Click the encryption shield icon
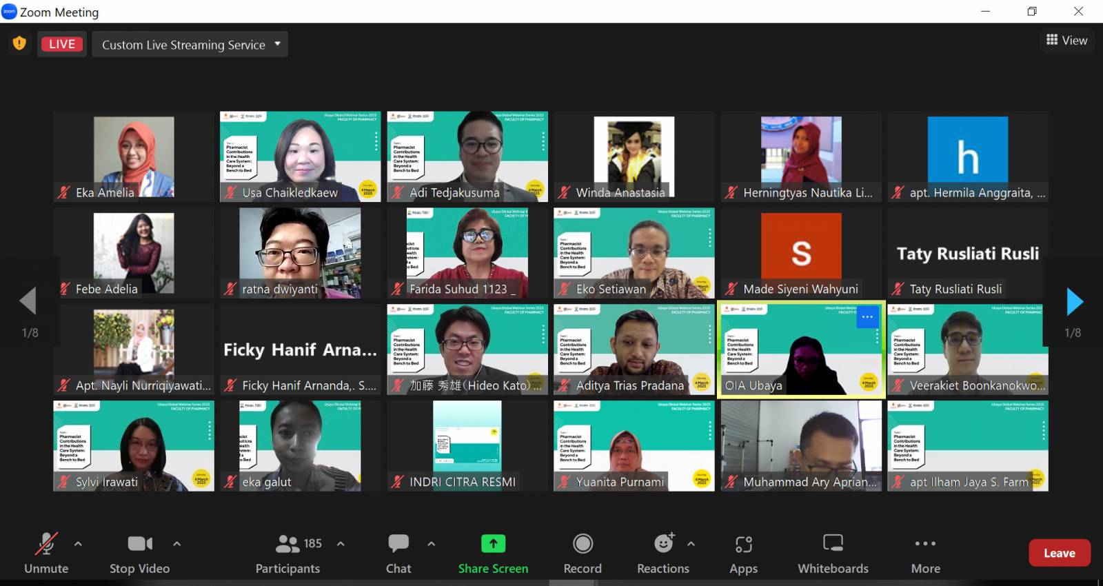The image size is (1103, 586). pyautogui.click(x=19, y=43)
